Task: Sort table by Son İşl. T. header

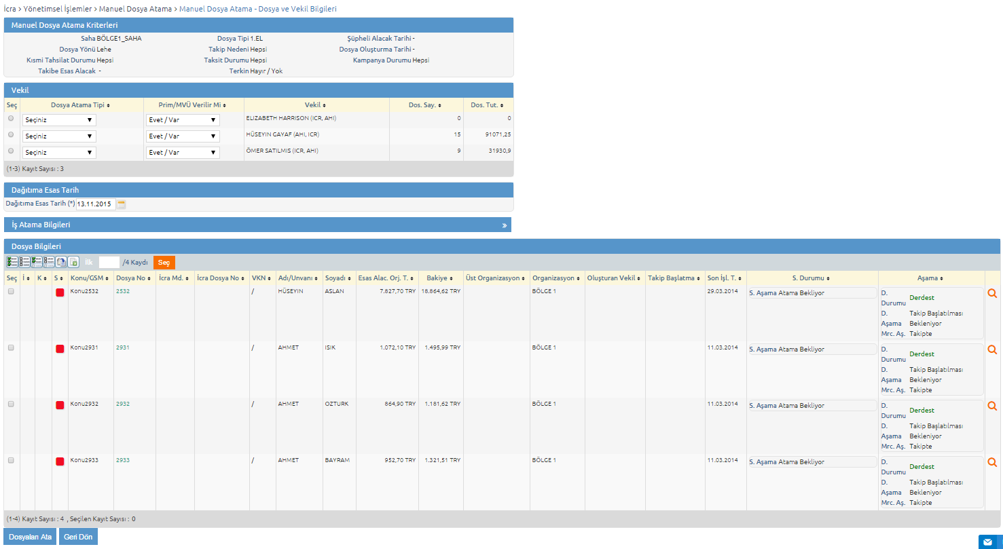Action: point(725,278)
